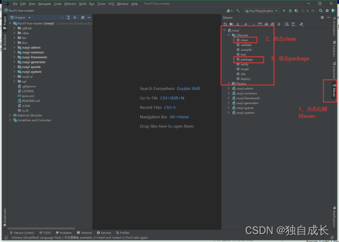Expand sql folder in Project tree
The image size is (339, 242).
(x=14, y=81)
